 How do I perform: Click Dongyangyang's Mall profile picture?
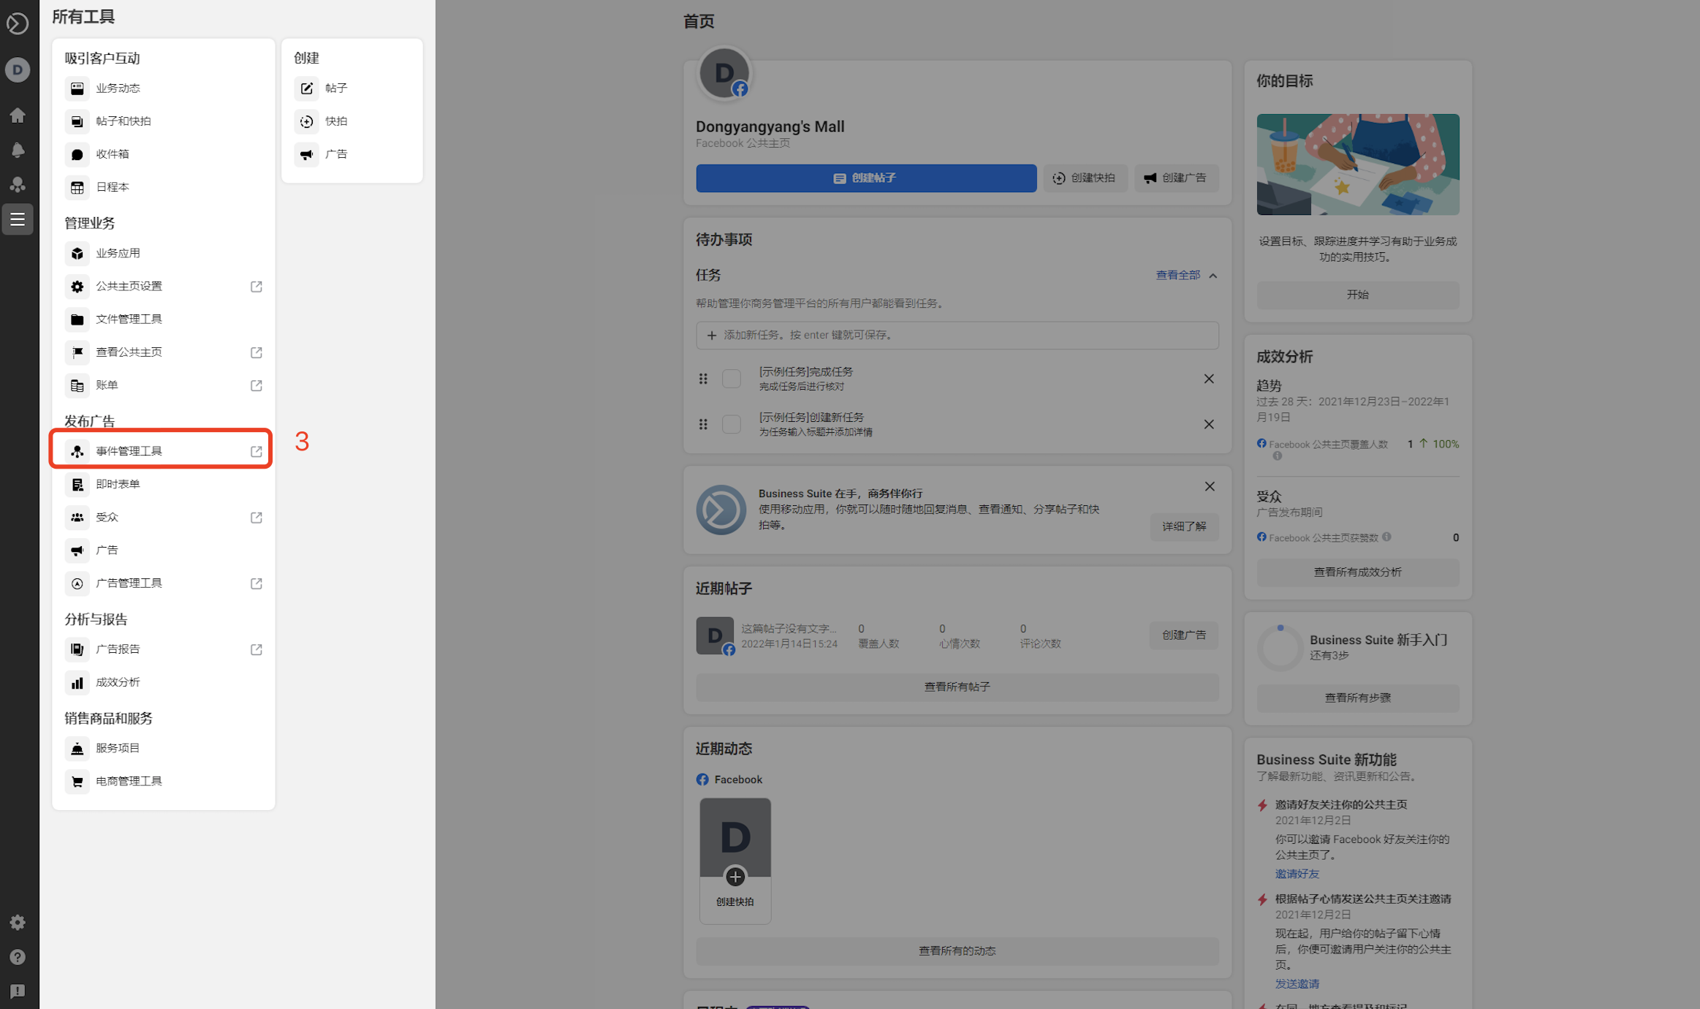(x=724, y=73)
